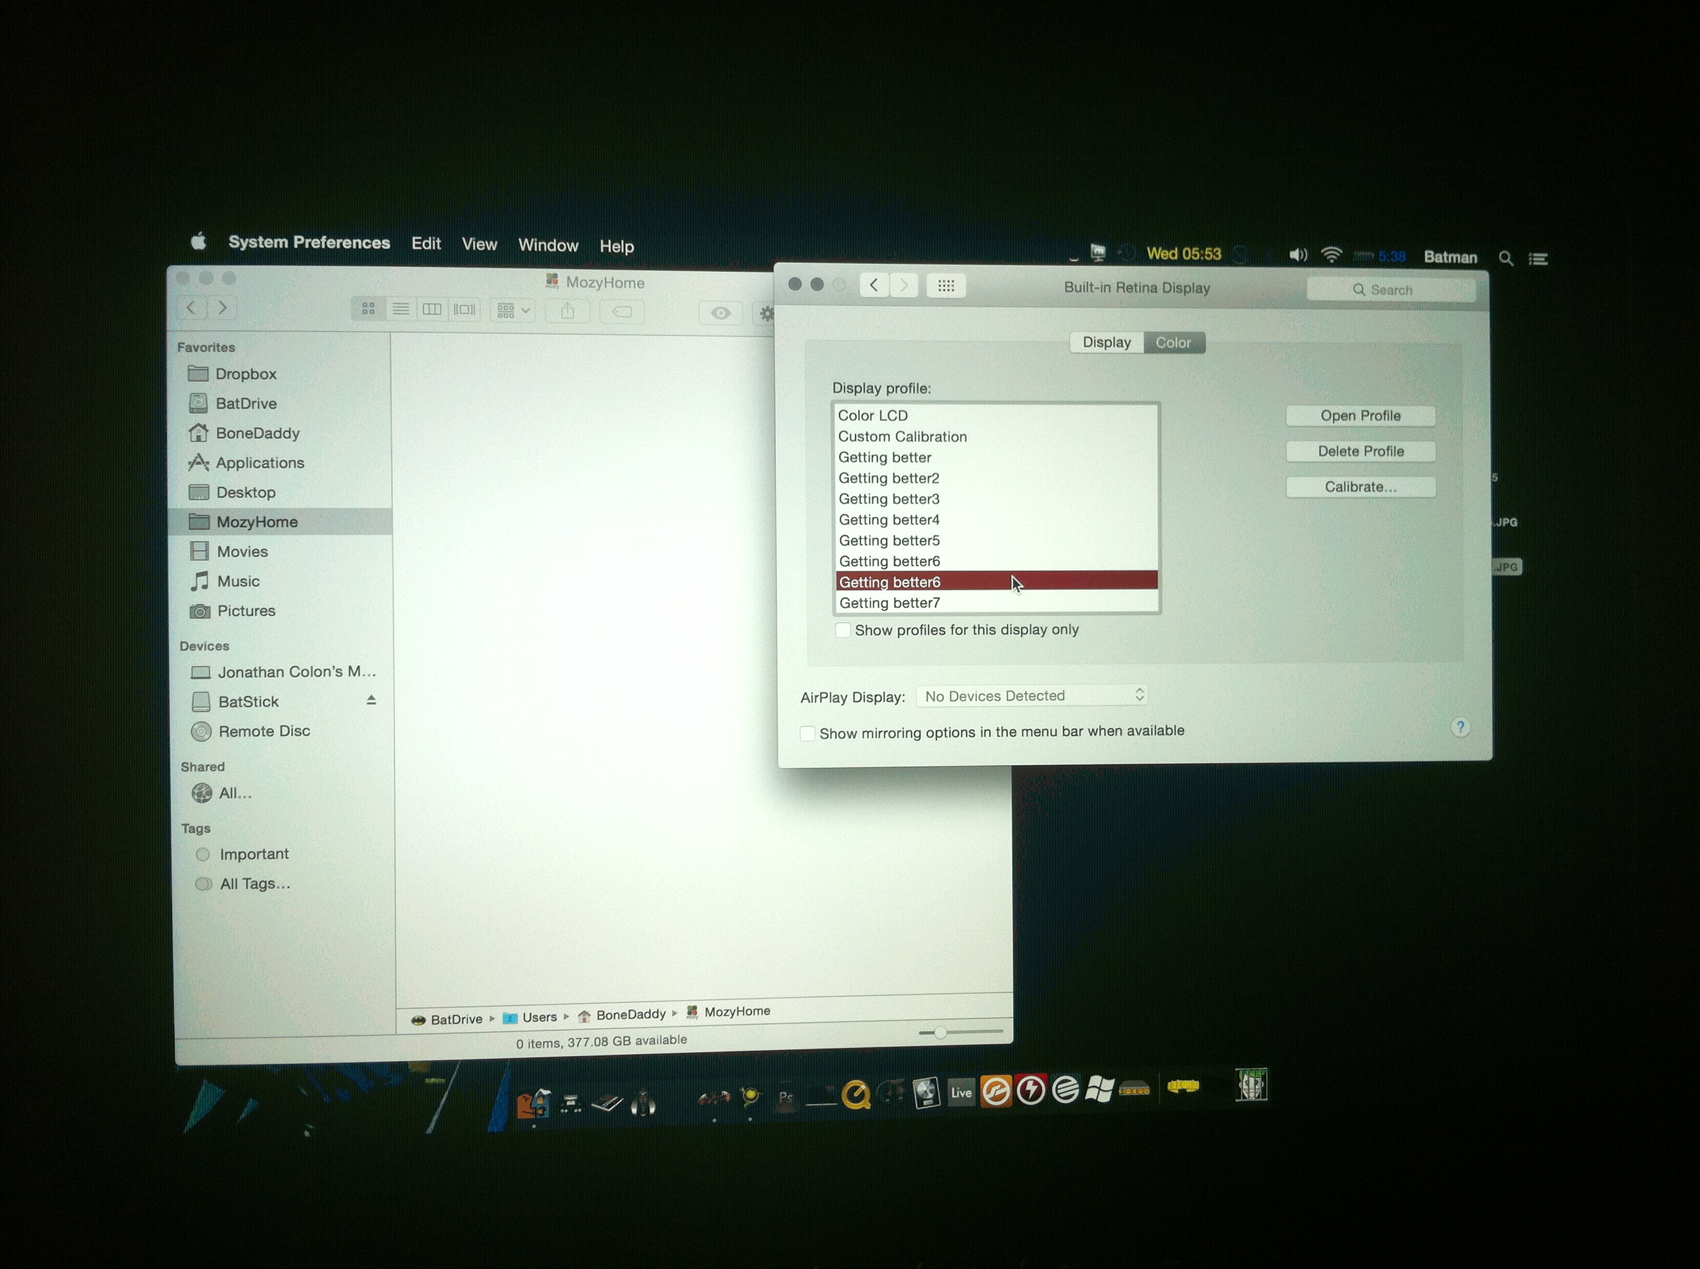Switch Finder to column view icon

[x=432, y=309]
